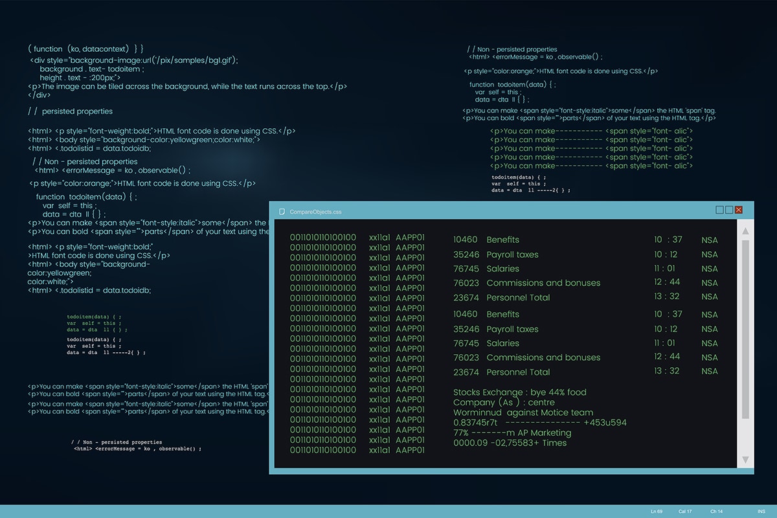Select the NSA flag on the Benefits row

coord(710,240)
